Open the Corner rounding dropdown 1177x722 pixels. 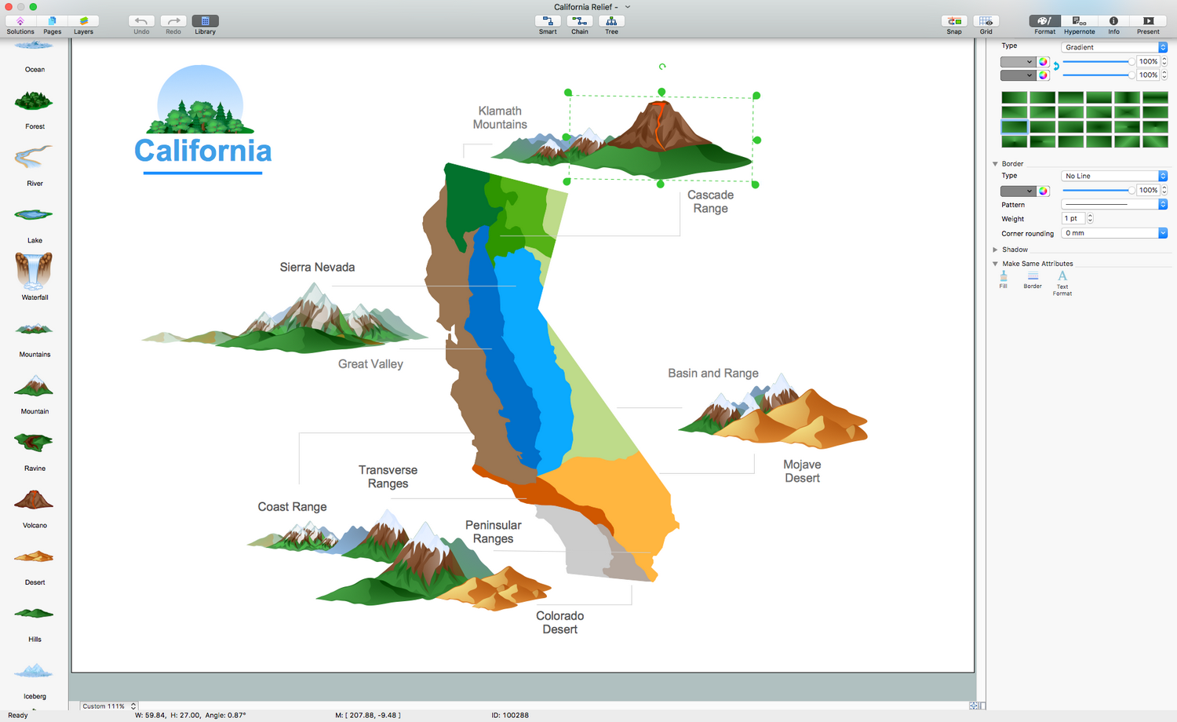(1114, 233)
